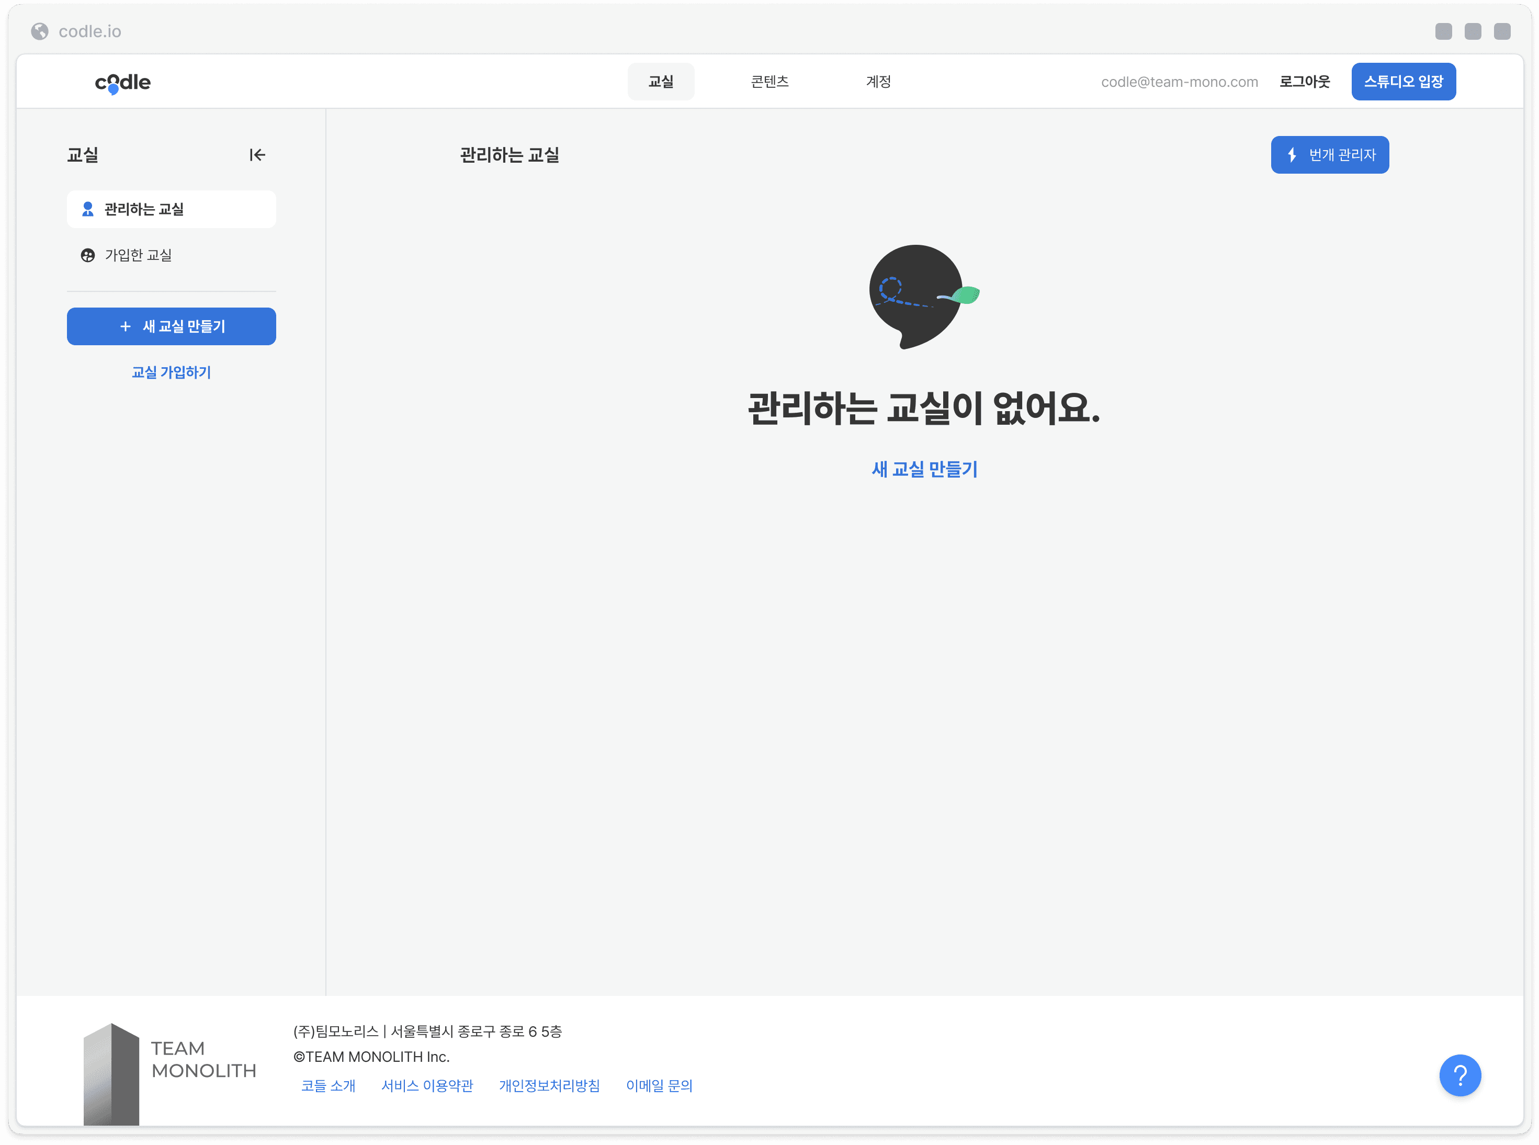The height and width of the screenshot is (1145, 1539).
Task: Click the globe icon beside codle.io
Action: 40,31
